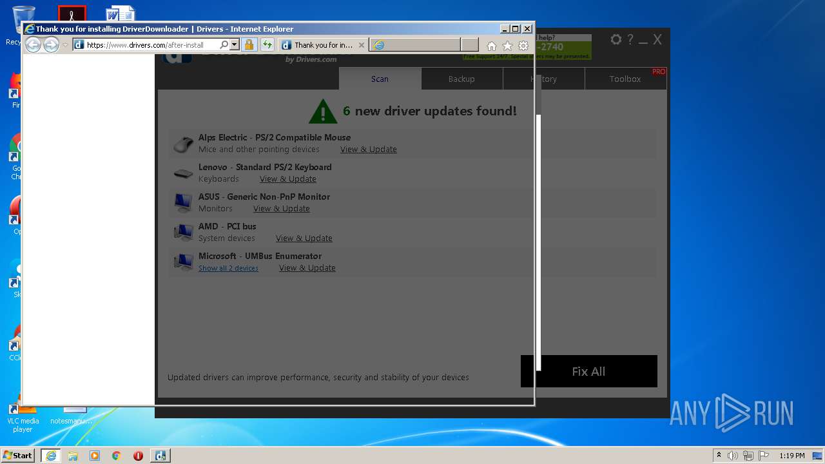Refresh the page in Internet Explorer
The height and width of the screenshot is (464, 825).
click(x=267, y=45)
